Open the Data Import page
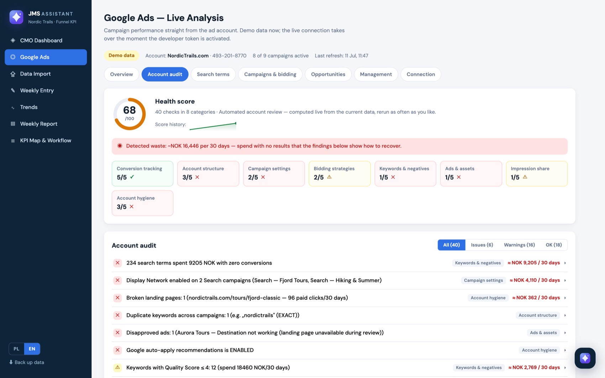The width and height of the screenshot is (605, 378). click(x=46, y=74)
